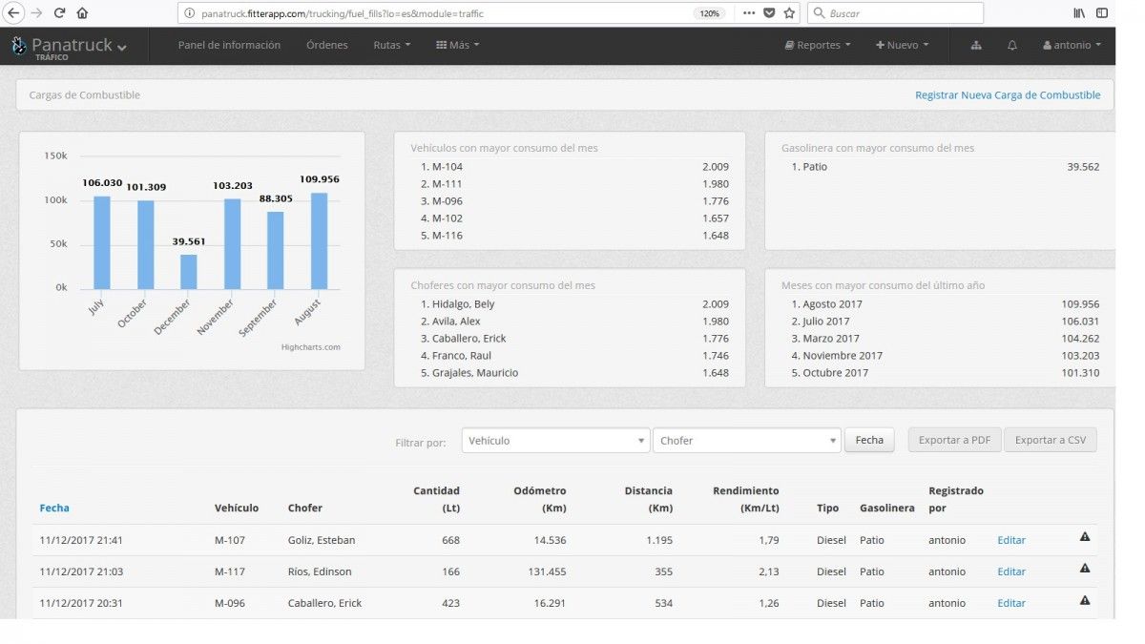Click the browser back arrow
Viewport: 1145px width, 644px height.
coord(14,13)
